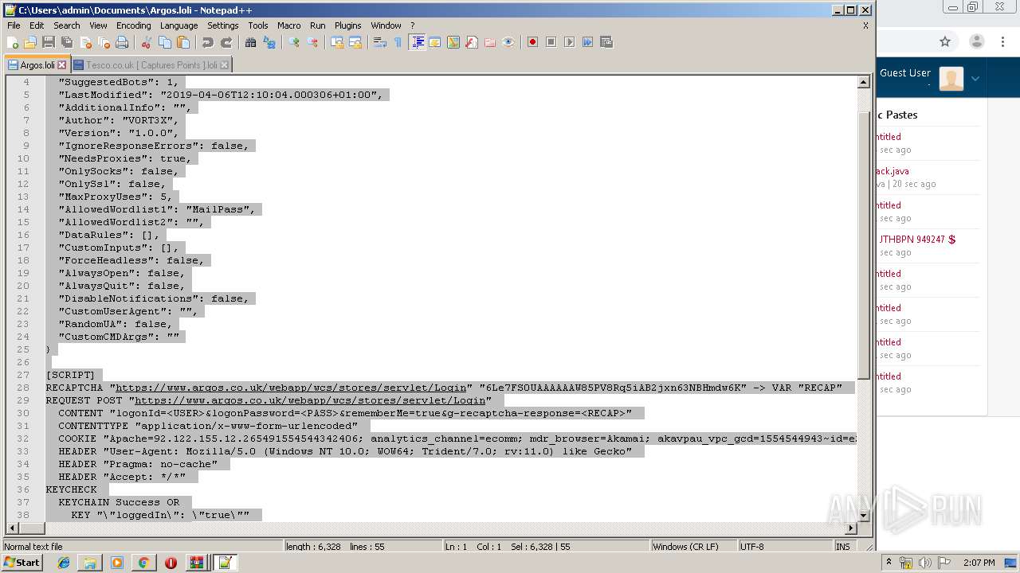Screen dimensions: 1020x573
Task: Click the Zoom In toolbar icon
Action: point(294,42)
